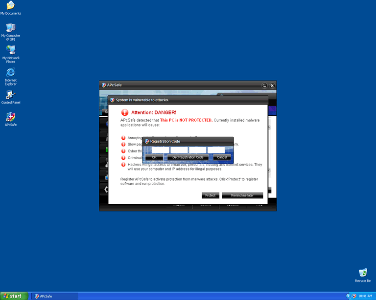The width and height of the screenshot is (376, 300).
Task: Open the Windows Start menu
Action: pos(14,296)
